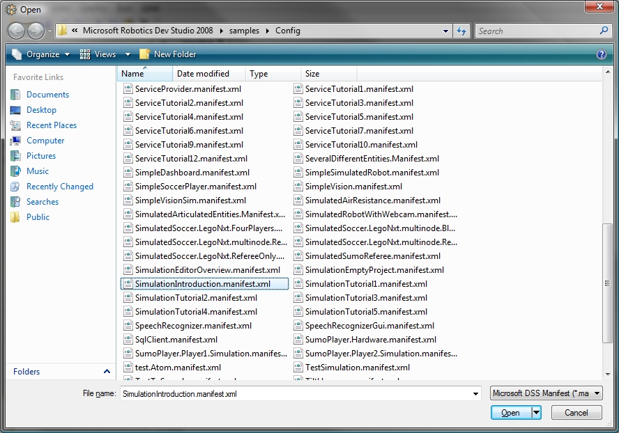619x433 pixels.
Task: Click the New Folder button
Action: pyautogui.click(x=168, y=54)
